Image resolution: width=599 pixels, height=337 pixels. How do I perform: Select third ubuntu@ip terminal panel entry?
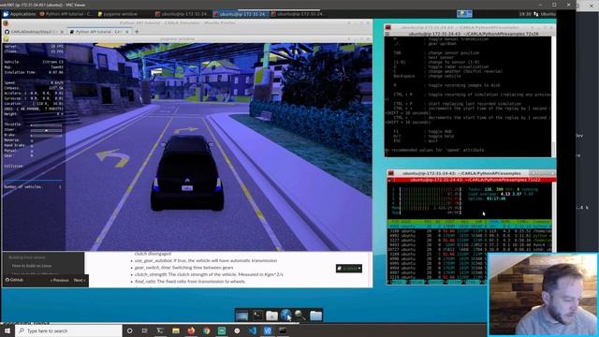coord(297,14)
